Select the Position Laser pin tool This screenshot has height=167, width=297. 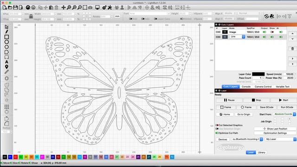(6, 67)
